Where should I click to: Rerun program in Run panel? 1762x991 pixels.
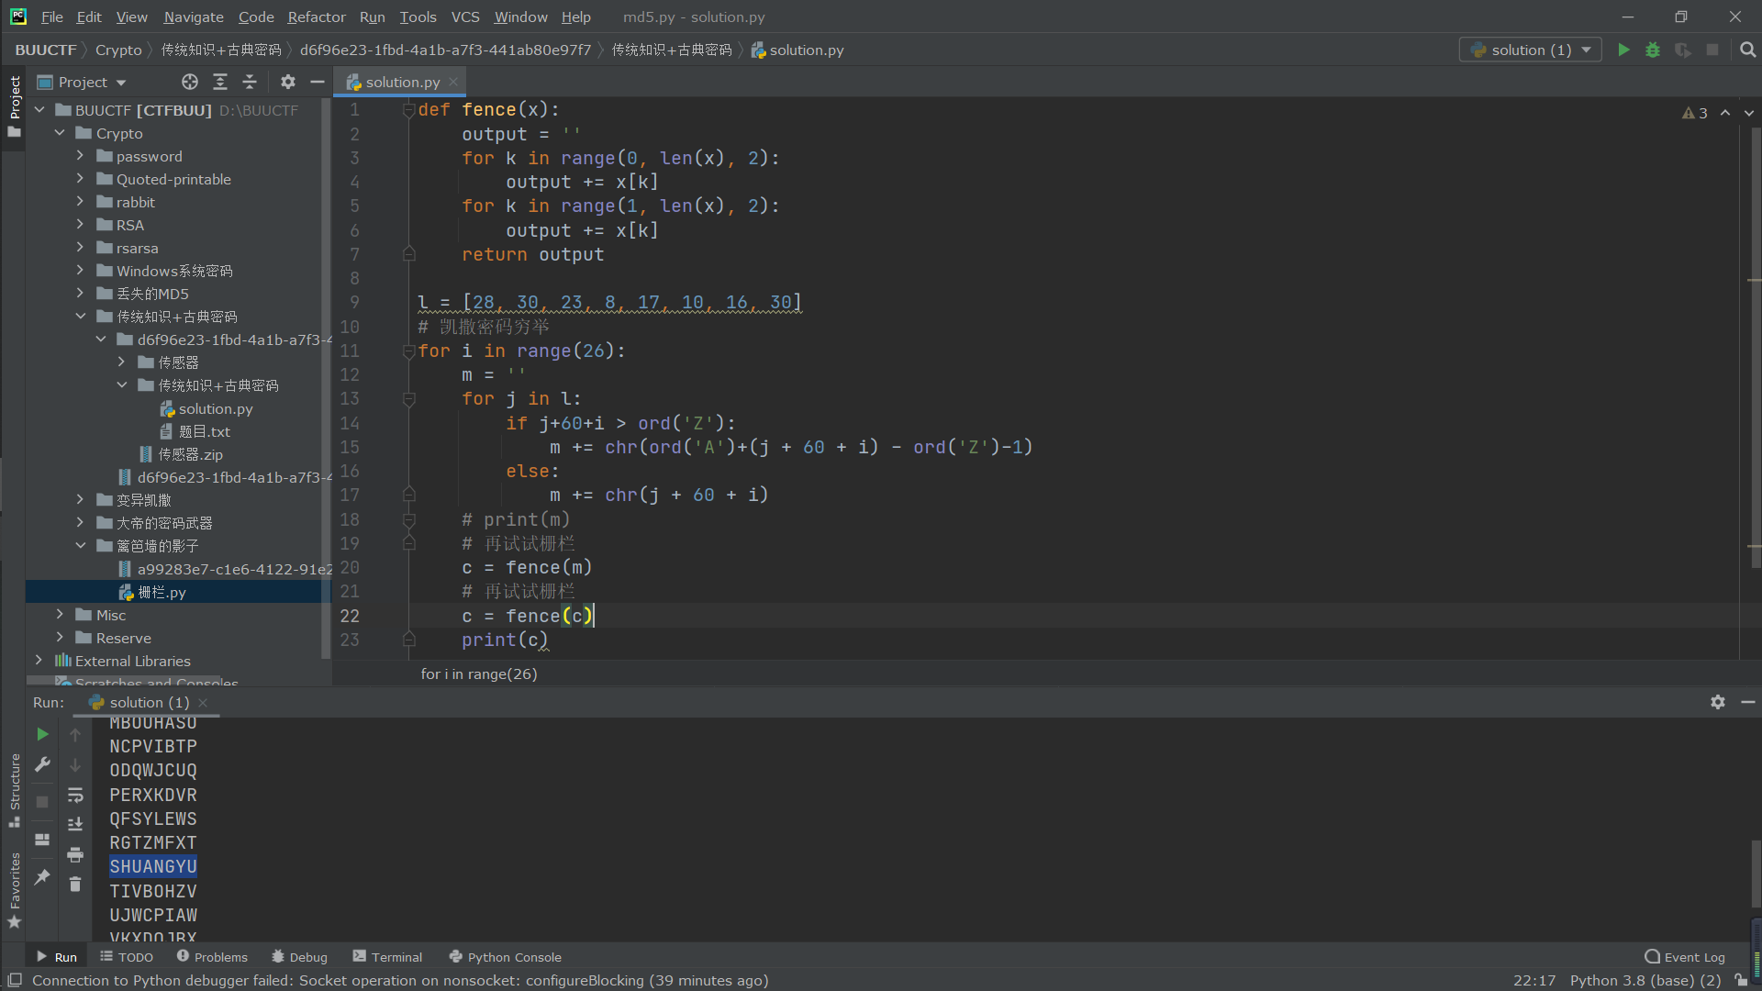click(x=42, y=735)
